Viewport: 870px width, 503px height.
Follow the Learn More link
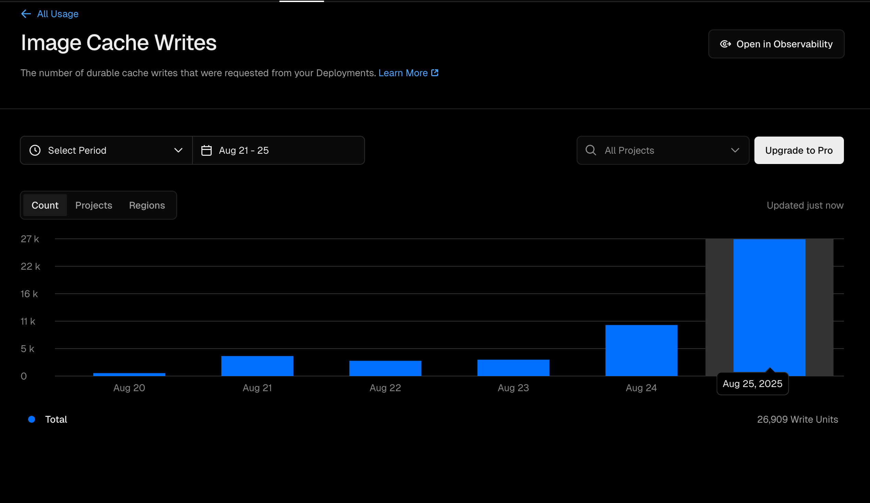pos(403,73)
